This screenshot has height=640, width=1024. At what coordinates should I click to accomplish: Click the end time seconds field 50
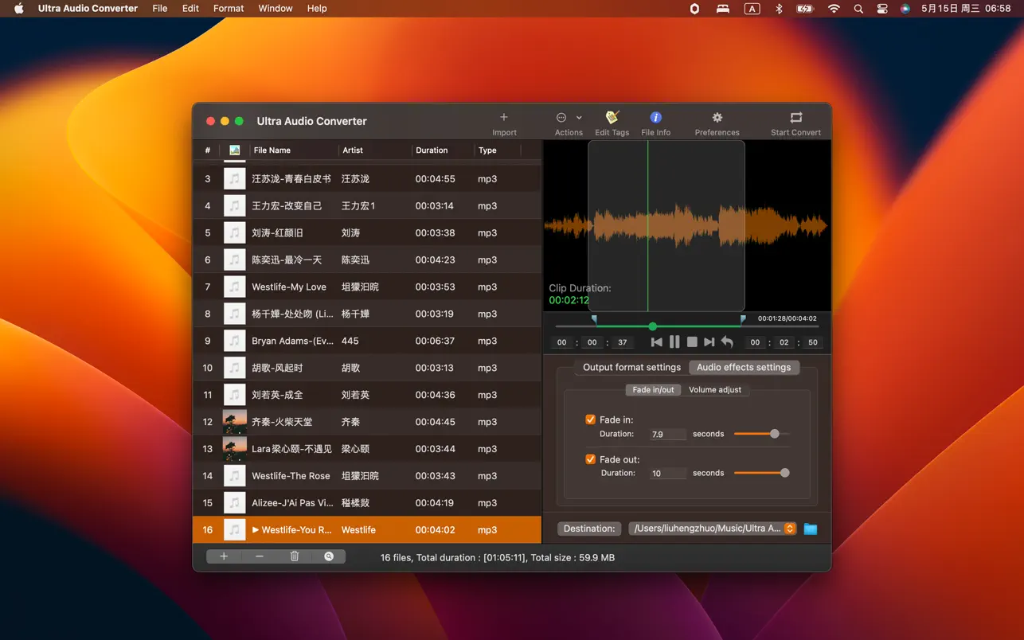tap(812, 342)
